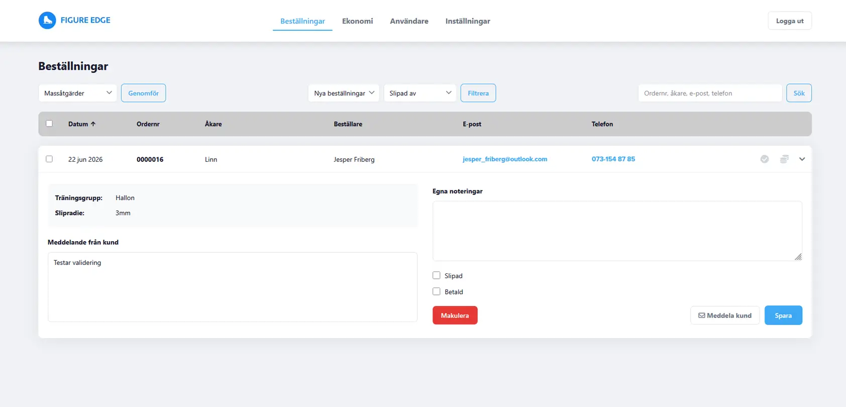Click the coins payment icon for order 0000016

click(x=784, y=159)
